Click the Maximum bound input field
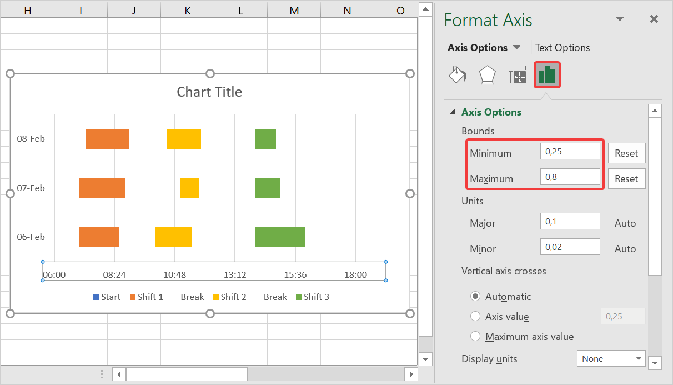This screenshot has width=673, height=385. click(x=570, y=177)
